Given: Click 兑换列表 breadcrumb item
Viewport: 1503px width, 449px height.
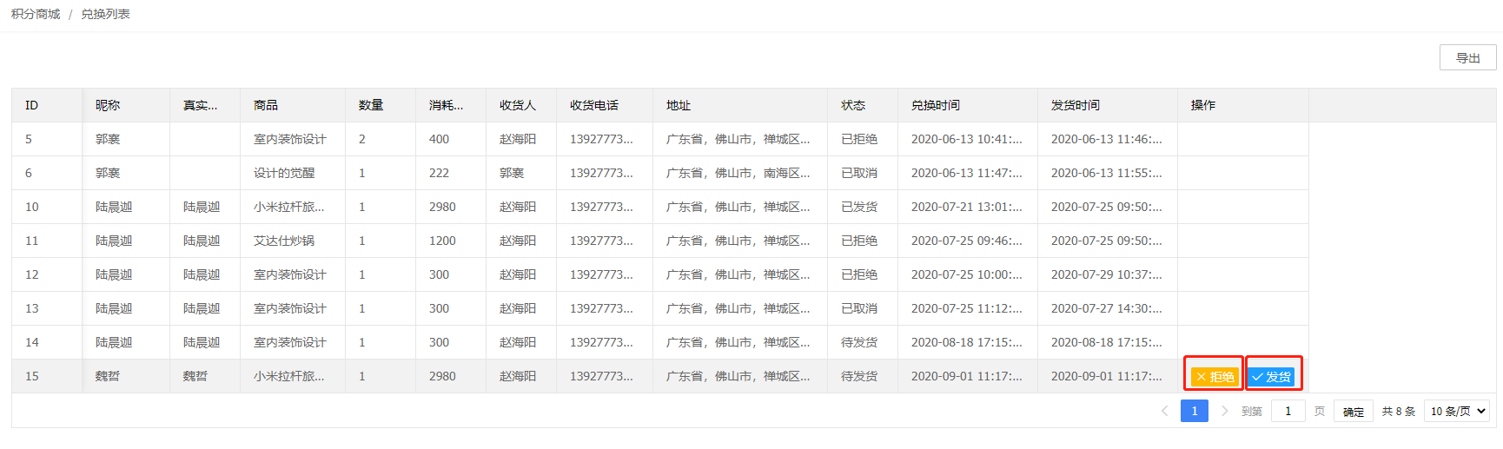Looking at the screenshot, I should pyautogui.click(x=105, y=14).
